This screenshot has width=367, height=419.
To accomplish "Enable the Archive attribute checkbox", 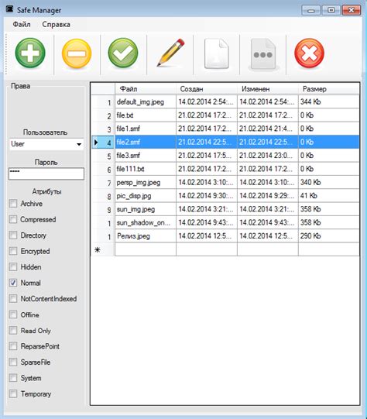I will [13, 204].
